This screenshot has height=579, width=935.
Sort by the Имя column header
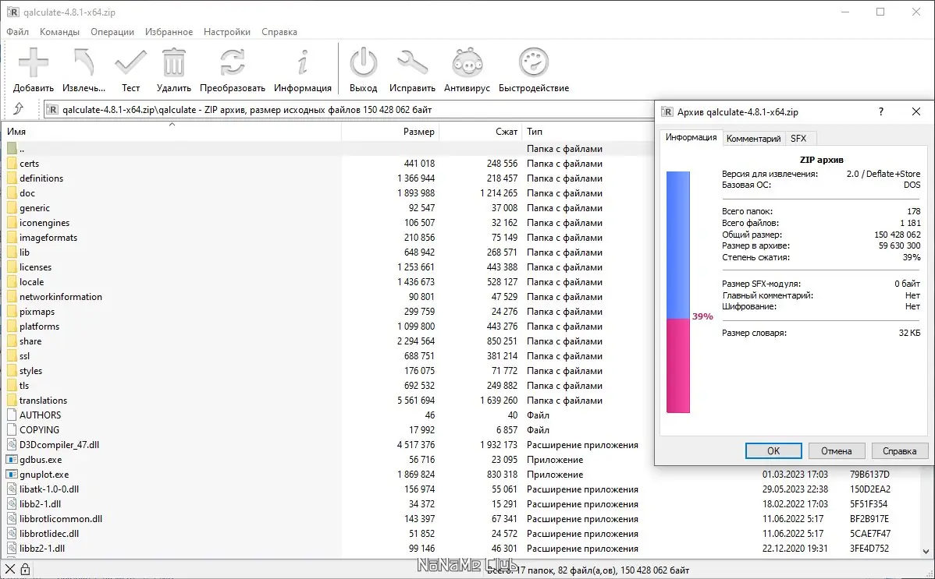tap(172, 131)
